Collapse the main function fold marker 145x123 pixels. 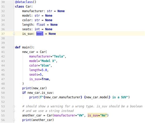tap(14, 47)
